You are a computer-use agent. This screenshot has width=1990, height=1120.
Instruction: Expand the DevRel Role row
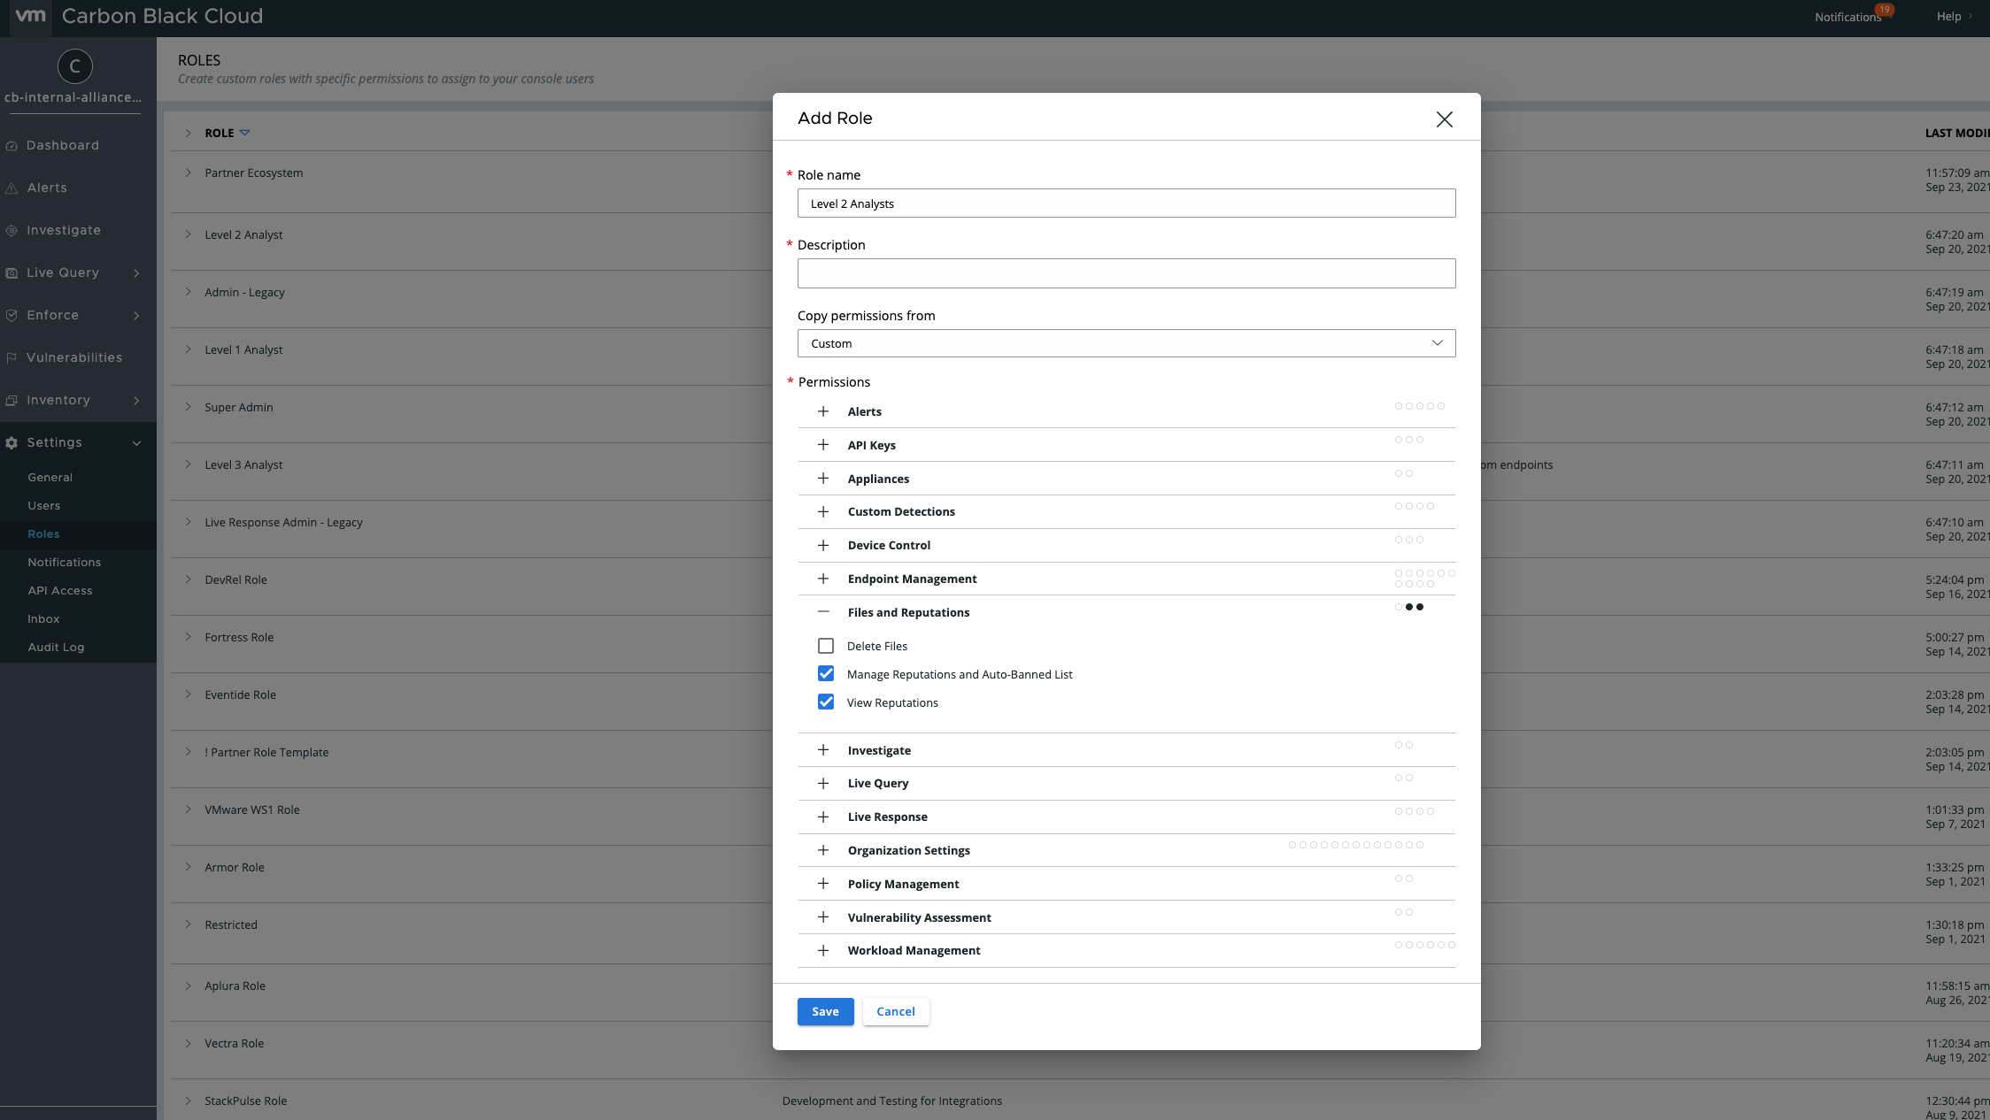click(188, 579)
